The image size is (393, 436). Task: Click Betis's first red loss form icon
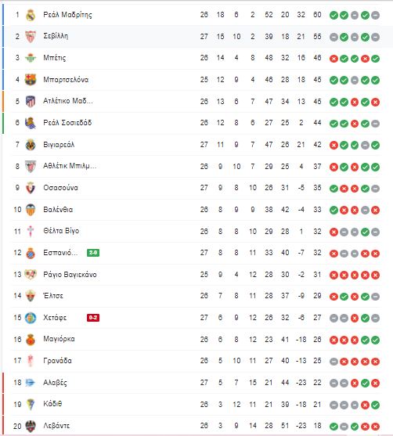coord(334,59)
